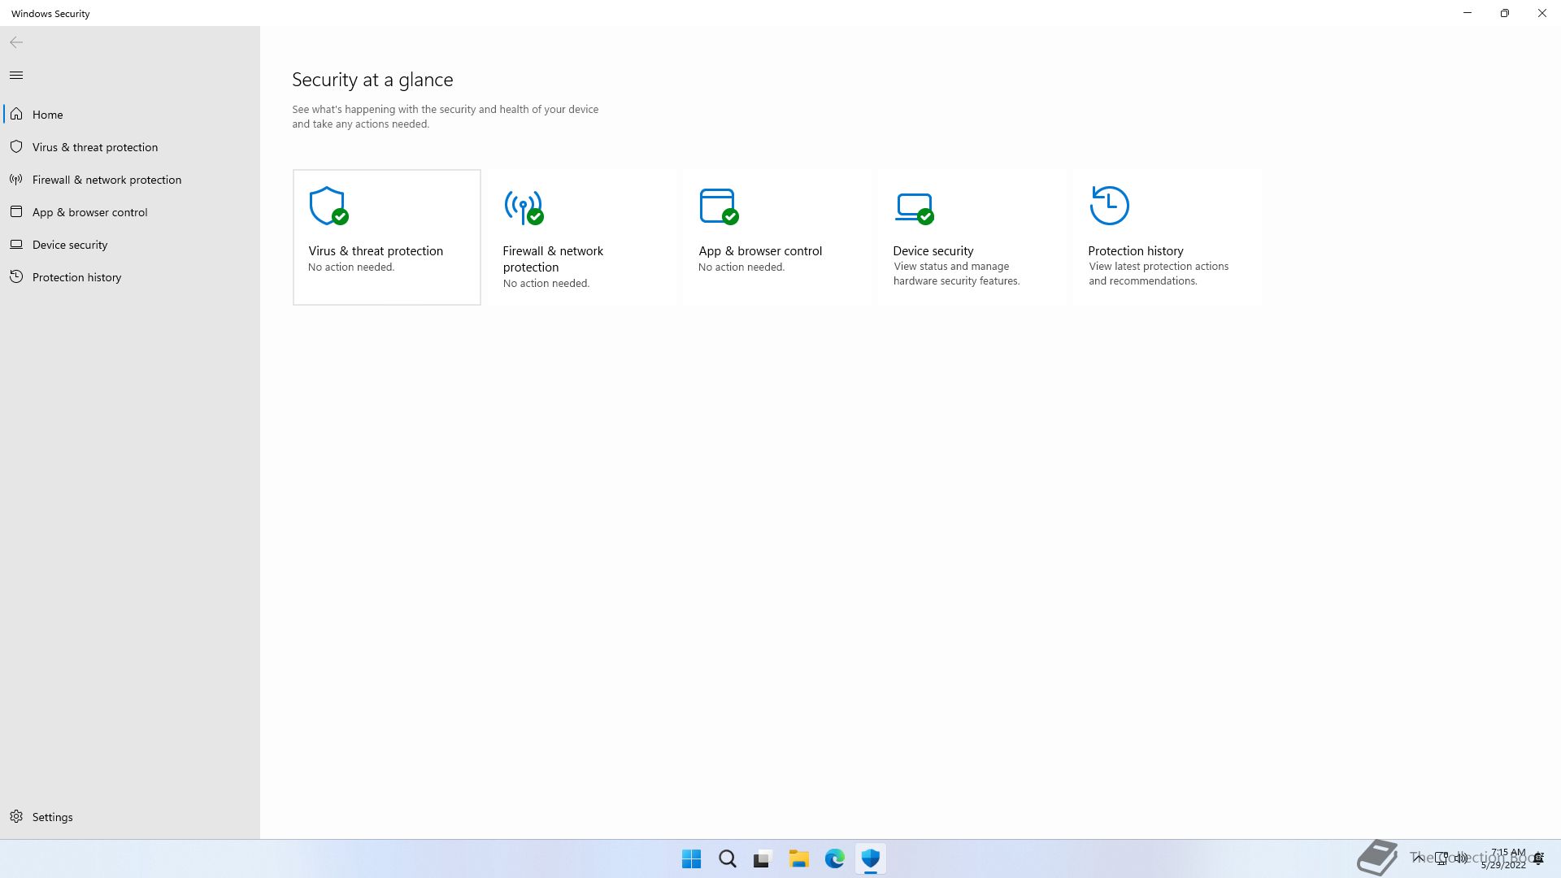Click the Device security laptop tile icon

(914, 206)
